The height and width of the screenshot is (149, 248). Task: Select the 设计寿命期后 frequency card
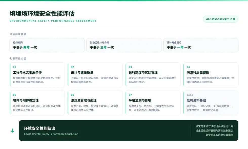click(201, 45)
